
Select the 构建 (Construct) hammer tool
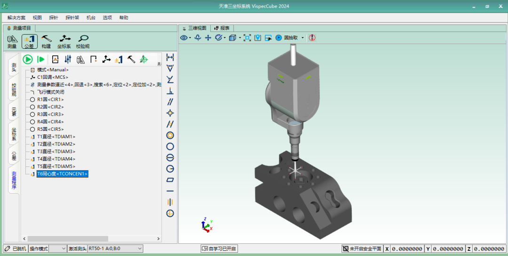click(x=46, y=41)
